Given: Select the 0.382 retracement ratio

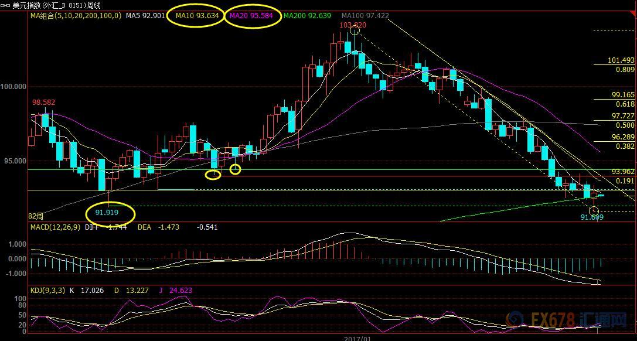Looking at the screenshot, I should point(626,146).
